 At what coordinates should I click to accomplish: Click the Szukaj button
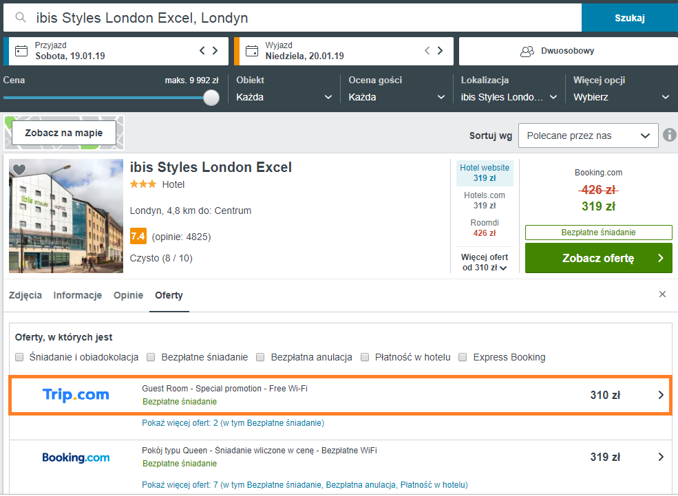pyautogui.click(x=630, y=18)
